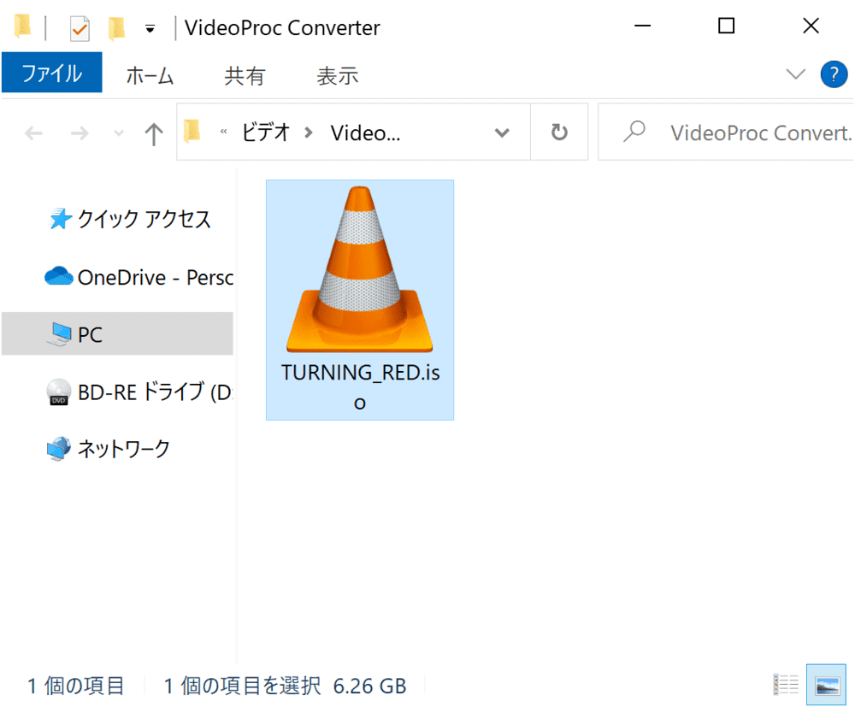This screenshot has height=707, width=855.
Task: Expand the address bar history dropdown
Action: tap(502, 133)
